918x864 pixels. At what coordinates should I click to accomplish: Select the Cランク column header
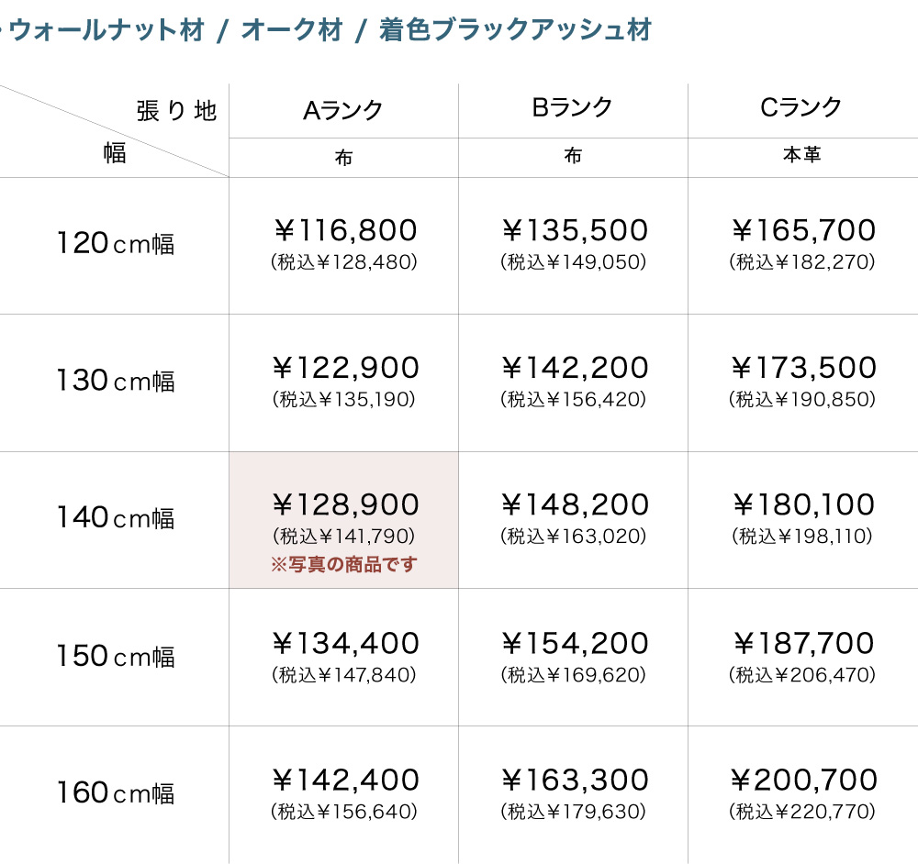801,108
